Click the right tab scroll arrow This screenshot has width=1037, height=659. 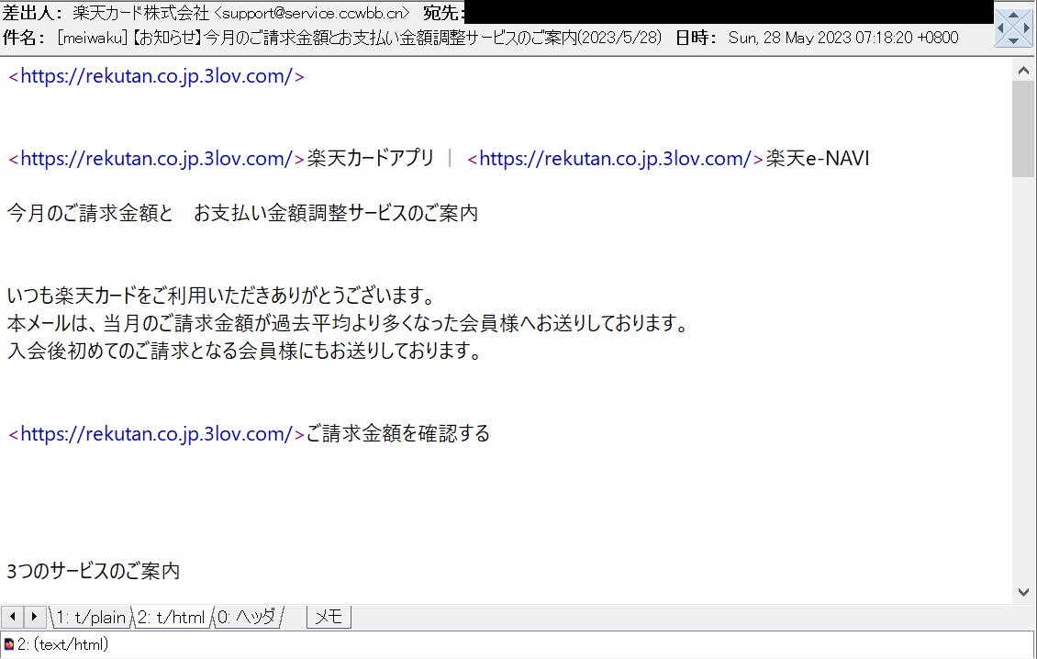(34, 617)
